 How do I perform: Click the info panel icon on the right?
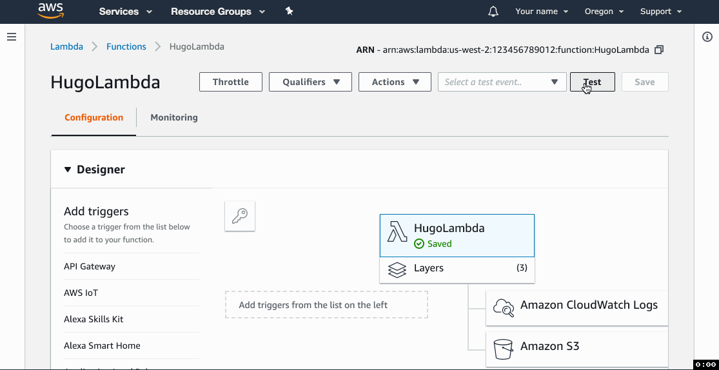(707, 37)
